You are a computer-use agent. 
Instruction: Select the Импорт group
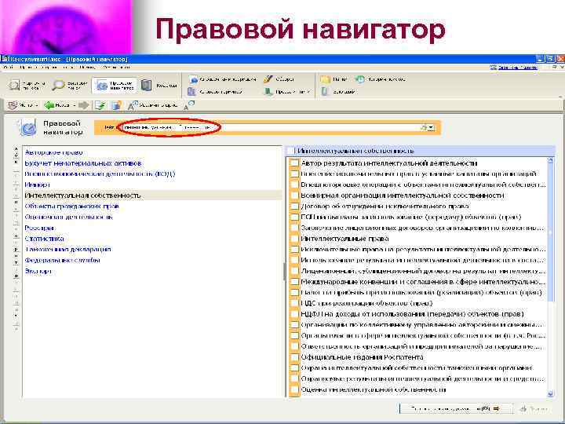click(x=37, y=185)
